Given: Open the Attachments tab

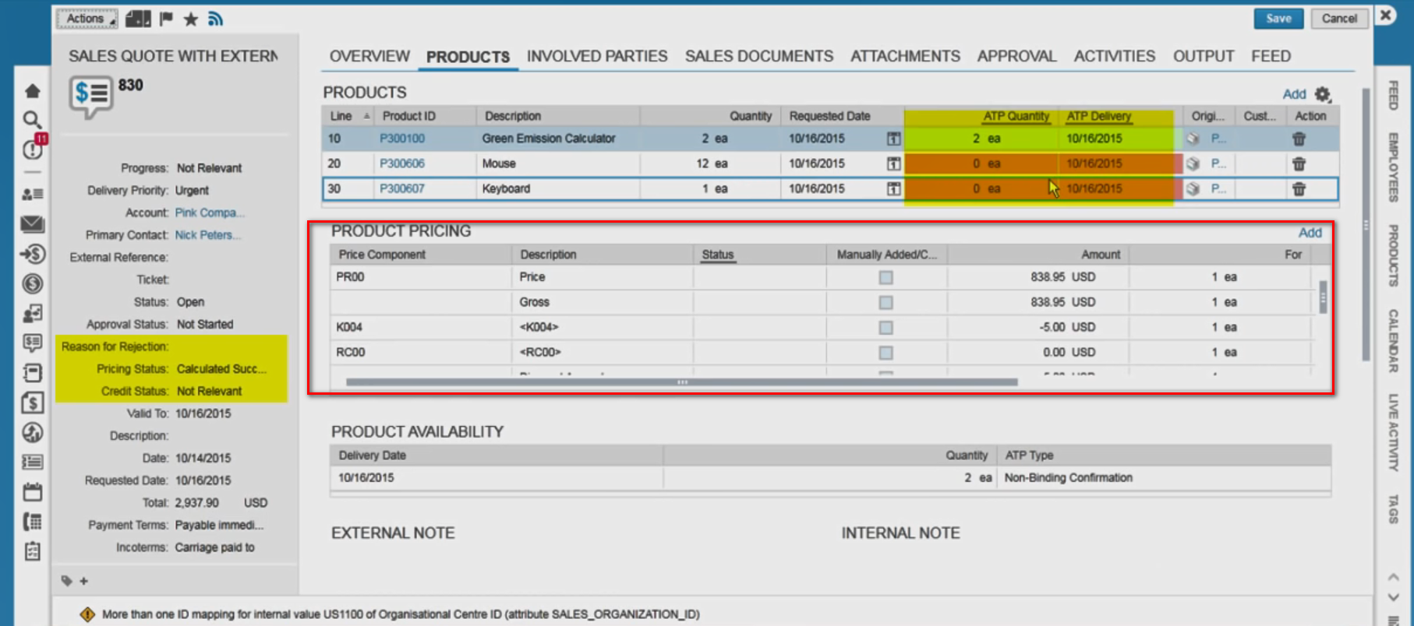Looking at the screenshot, I should (904, 56).
